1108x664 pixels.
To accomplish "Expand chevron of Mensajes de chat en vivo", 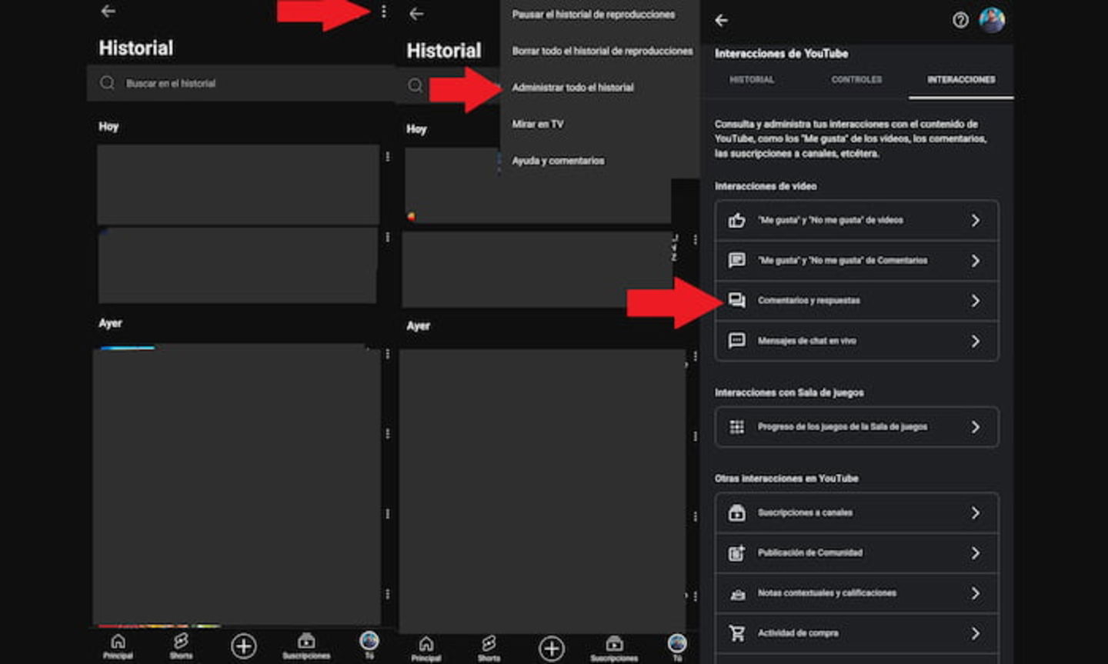I will pos(975,341).
